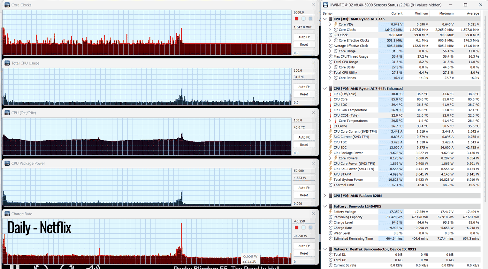This screenshot has width=488, height=269.
Task: Reset the CPU Package Power graph
Action: [x=304, y=195]
